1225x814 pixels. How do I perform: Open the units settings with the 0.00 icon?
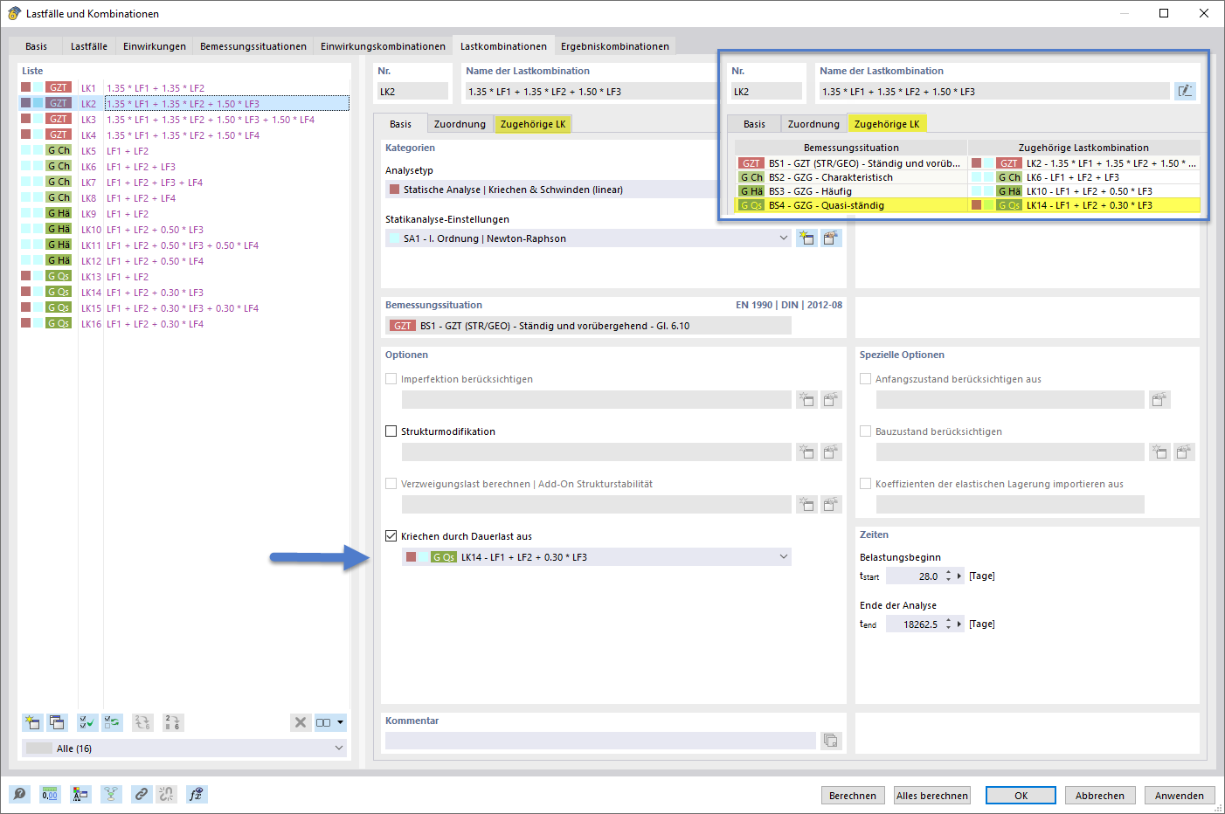[50, 794]
